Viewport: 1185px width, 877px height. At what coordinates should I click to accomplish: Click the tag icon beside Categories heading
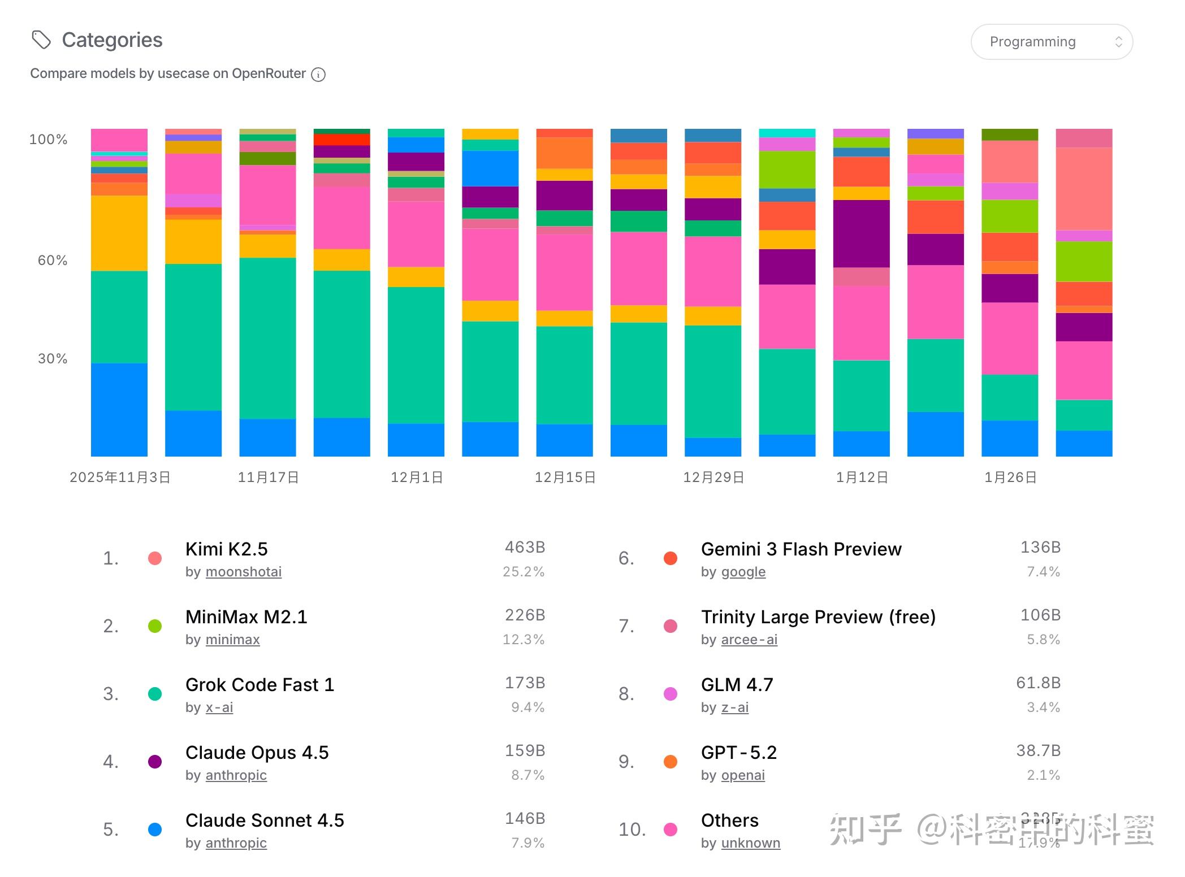pos(42,40)
